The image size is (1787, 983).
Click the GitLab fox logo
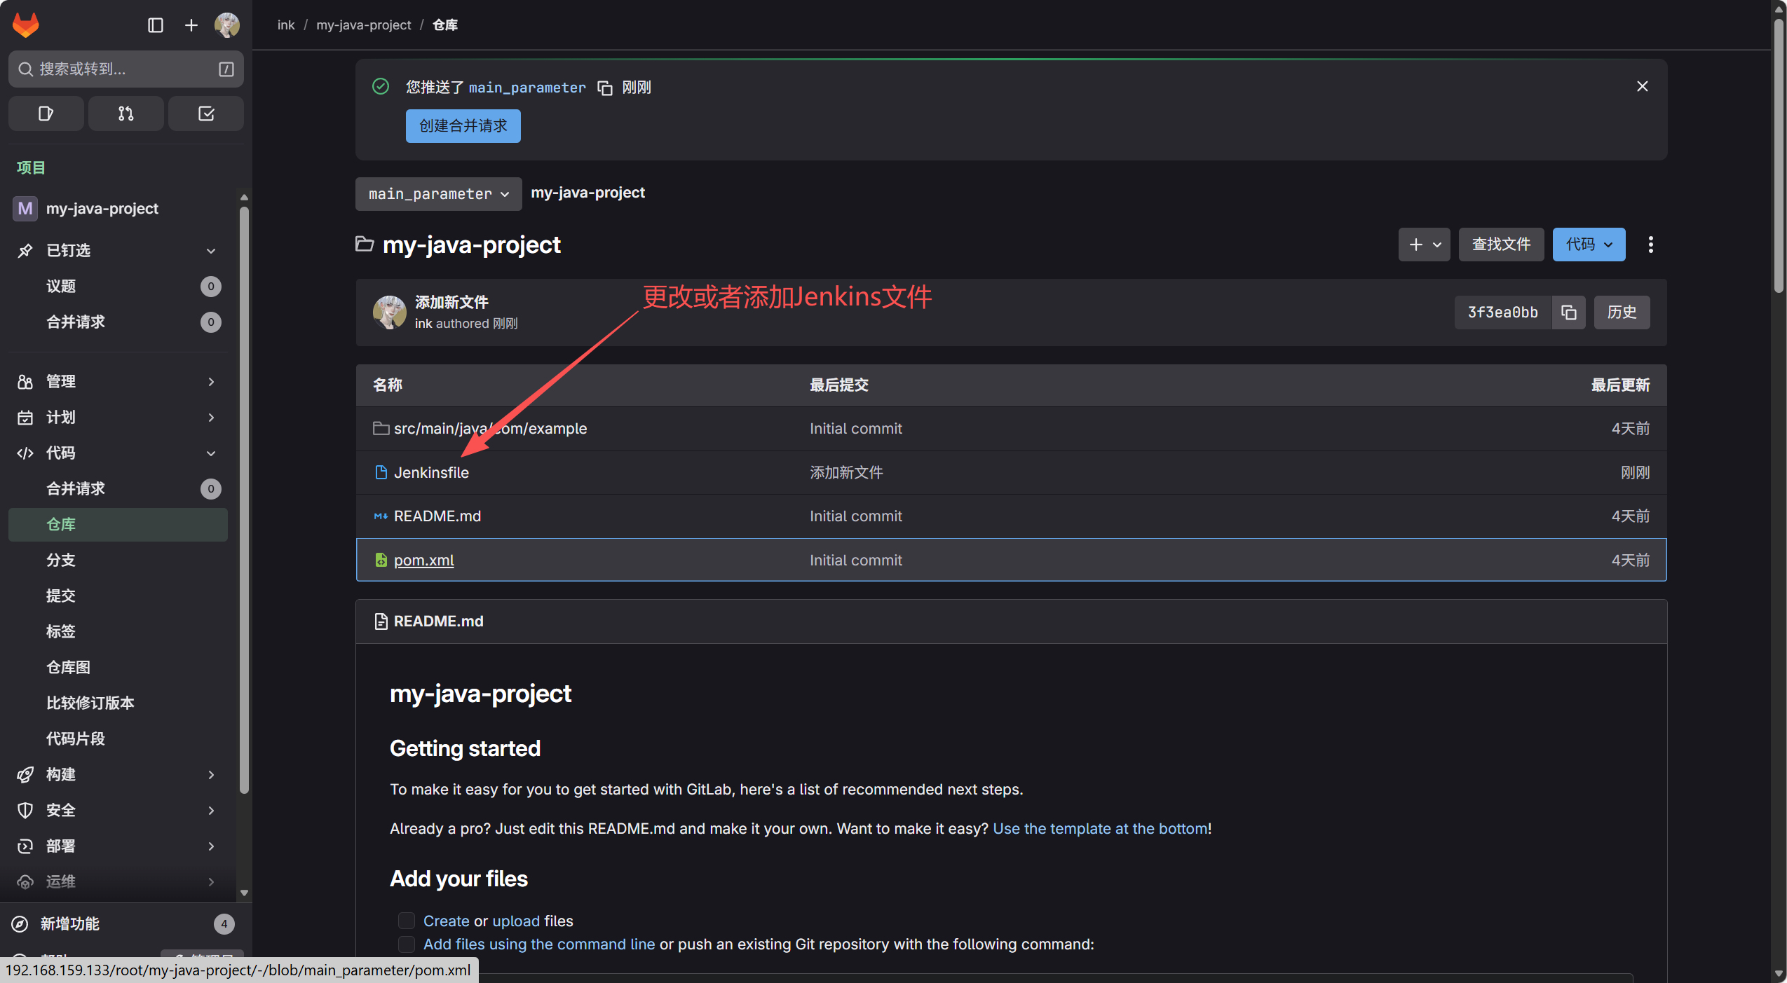[x=26, y=25]
